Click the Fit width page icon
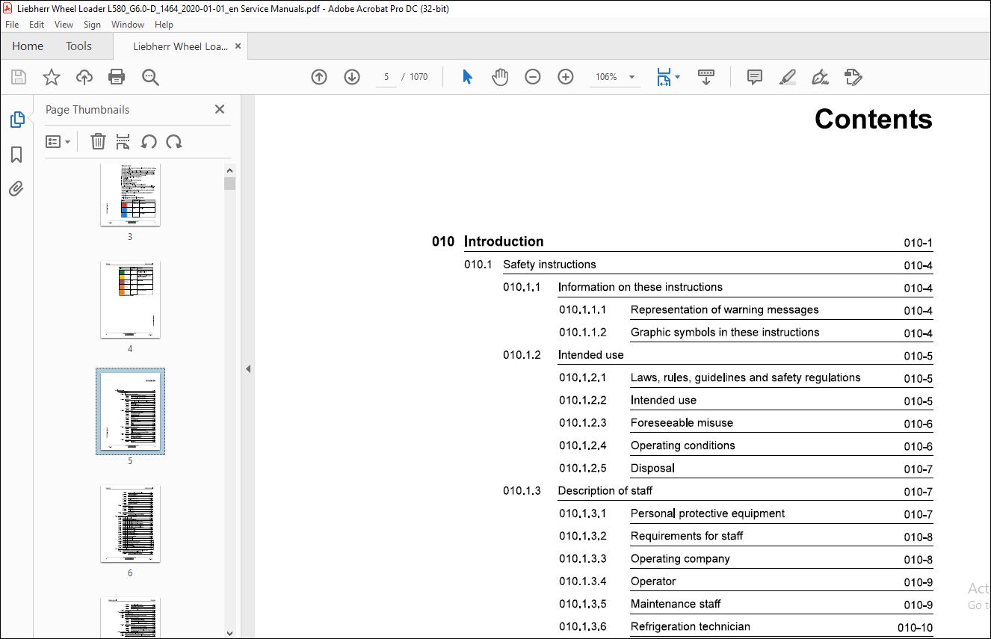991x639 pixels. coord(664,77)
